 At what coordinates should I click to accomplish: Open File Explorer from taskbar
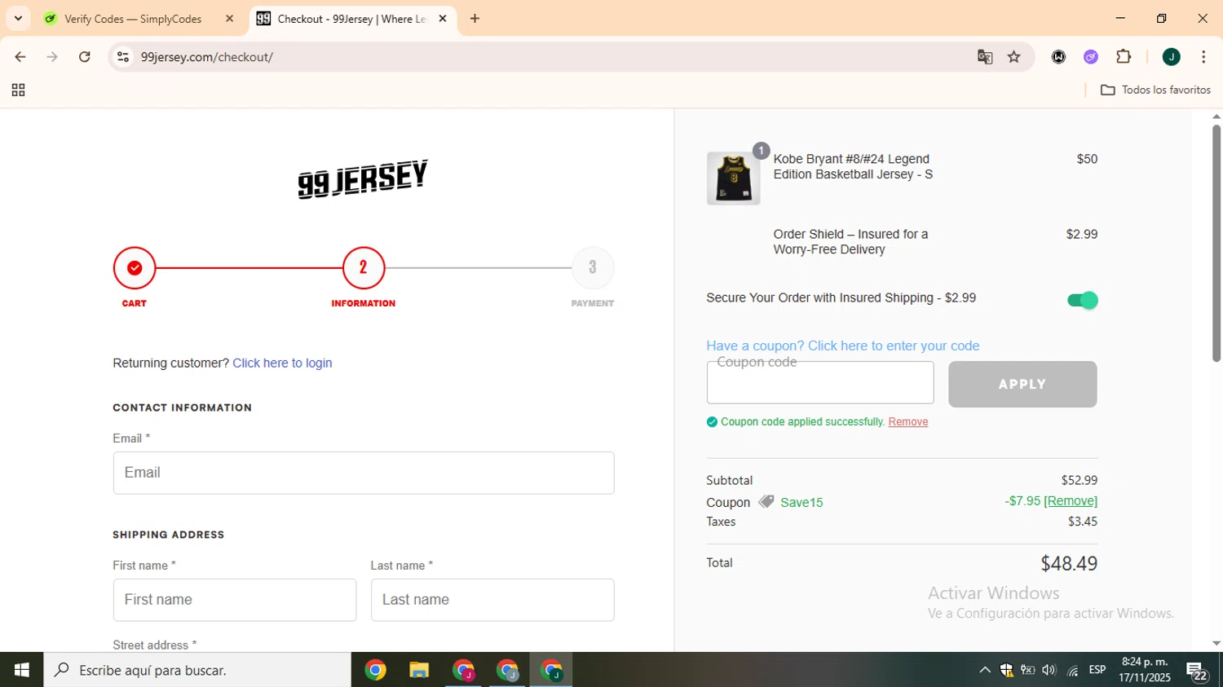419,670
